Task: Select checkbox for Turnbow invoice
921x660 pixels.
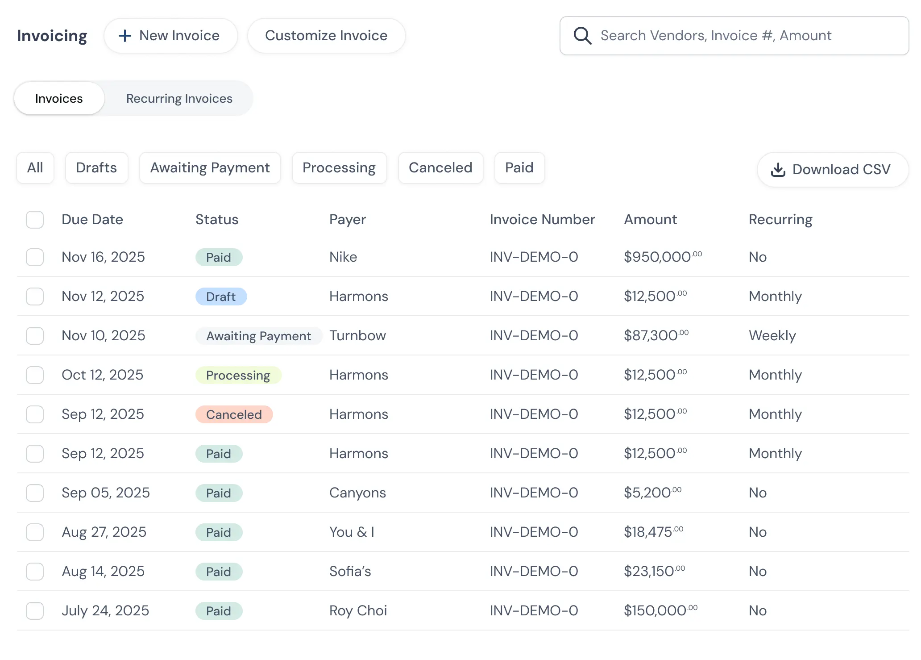Action: (35, 336)
